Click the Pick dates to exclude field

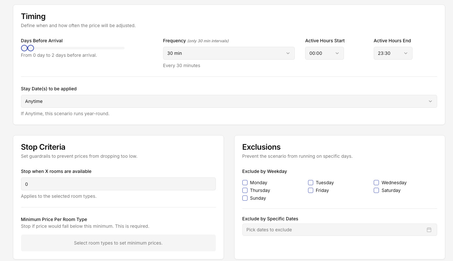(x=333, y=230)
